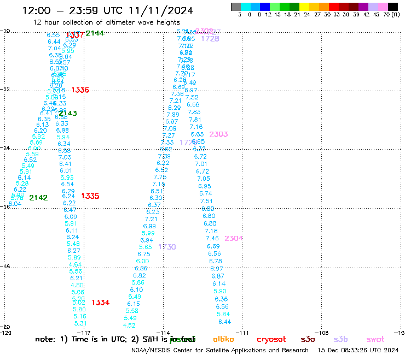The image size is (405, 355).
Task: Click the "15 Dec 08:33:26 UTC 2024" timestamp
Action: 358,350
